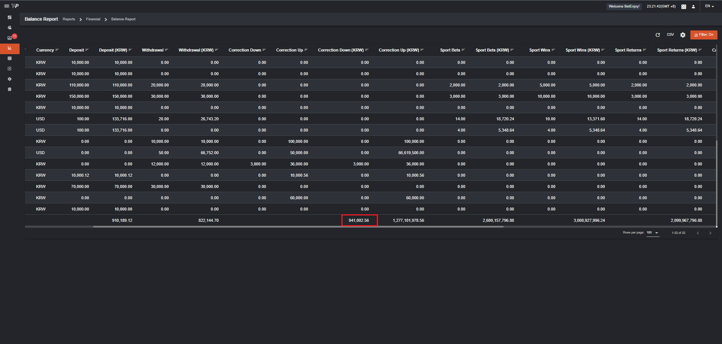Sort by the Sport Bets column icon
The width and height of the screenshot is (722, 344).
pos(463,50)
